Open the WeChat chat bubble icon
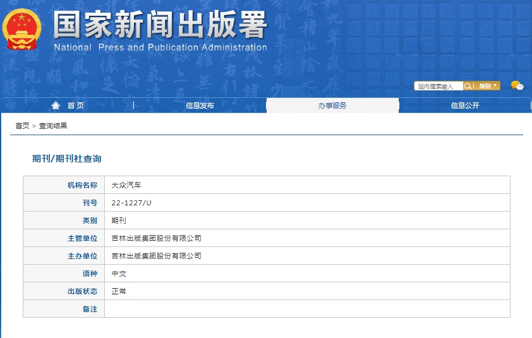 [517, 86]
